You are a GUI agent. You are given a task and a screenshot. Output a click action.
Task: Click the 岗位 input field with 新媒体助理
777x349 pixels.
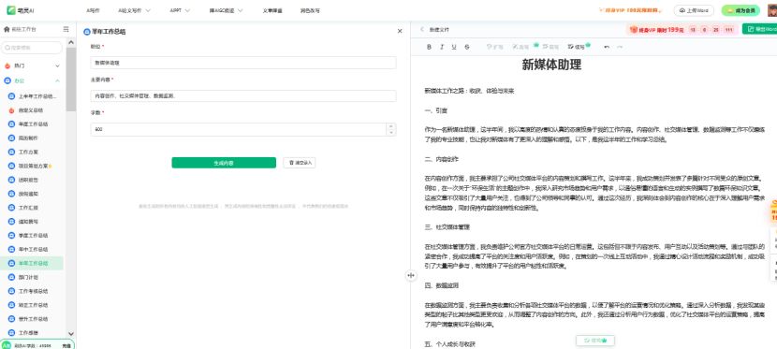[243, 63]
